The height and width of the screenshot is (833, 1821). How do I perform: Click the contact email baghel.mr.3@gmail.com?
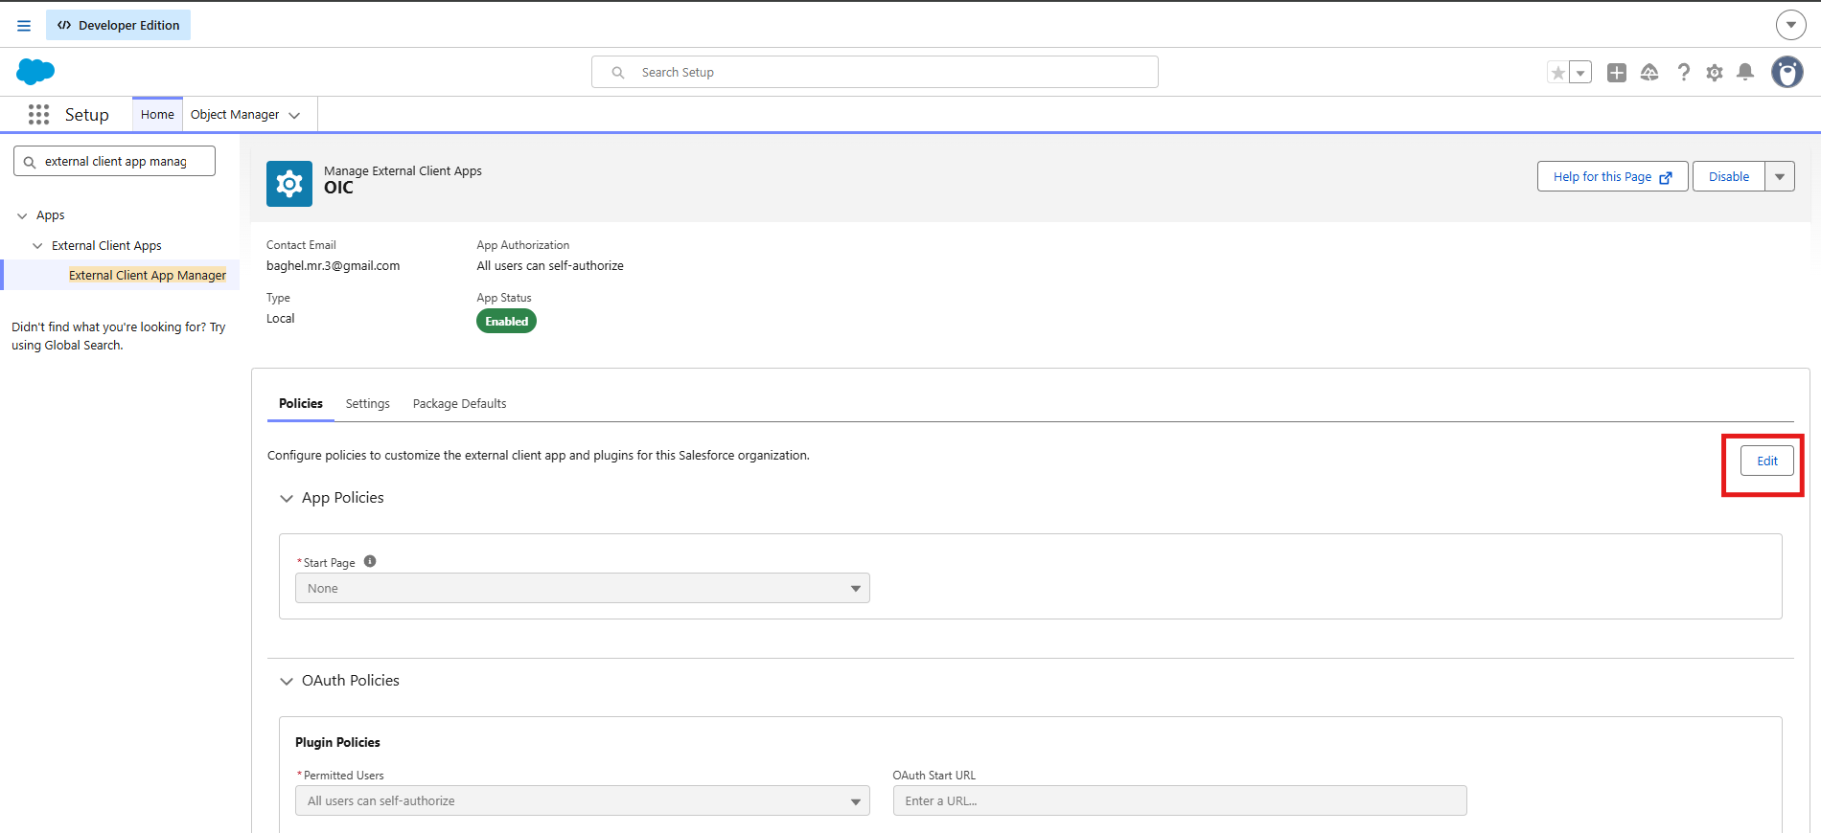[x=334, y=266]
